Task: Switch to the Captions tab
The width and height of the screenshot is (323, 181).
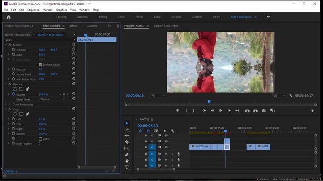Action: (92, 26)
